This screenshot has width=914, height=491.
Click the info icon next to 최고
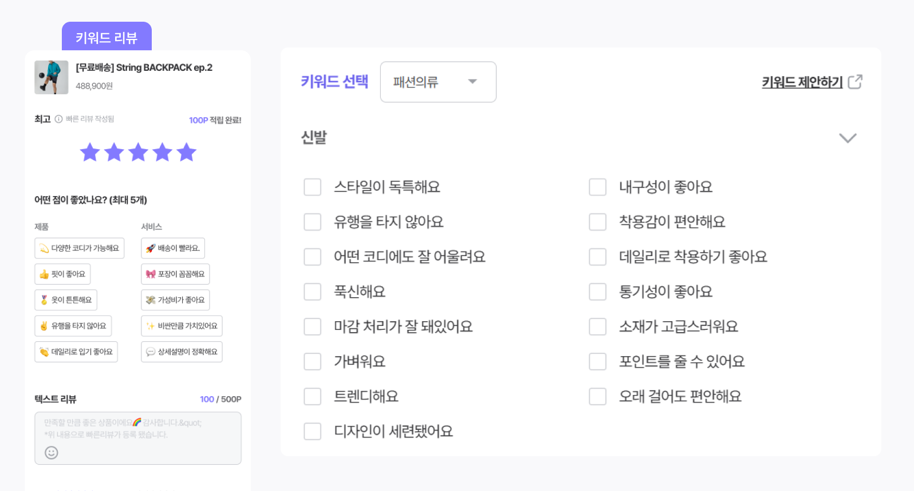(58, 119)
